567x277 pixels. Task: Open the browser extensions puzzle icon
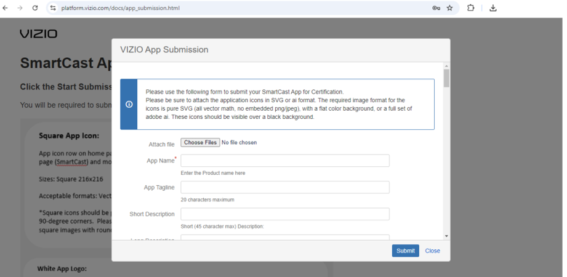point(471,8)
